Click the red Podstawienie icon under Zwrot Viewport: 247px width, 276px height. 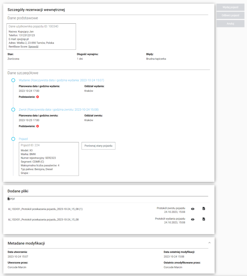(38, 126)
